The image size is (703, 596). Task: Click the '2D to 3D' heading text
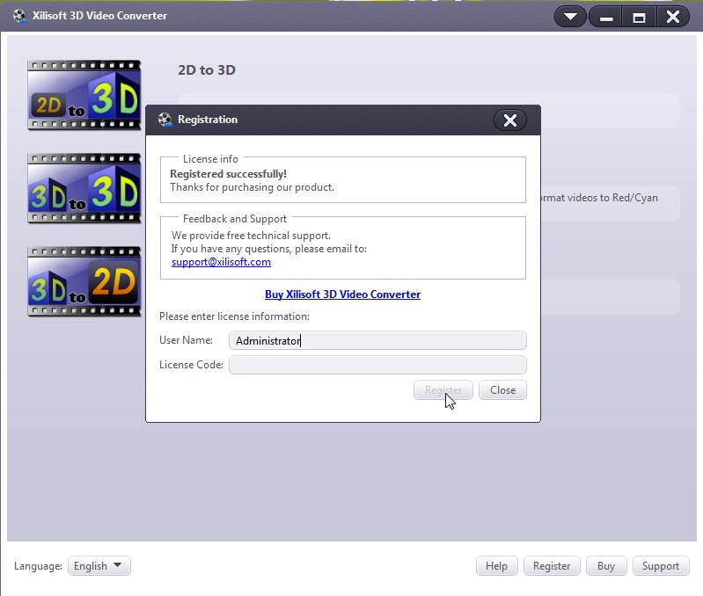pos(207,69)
